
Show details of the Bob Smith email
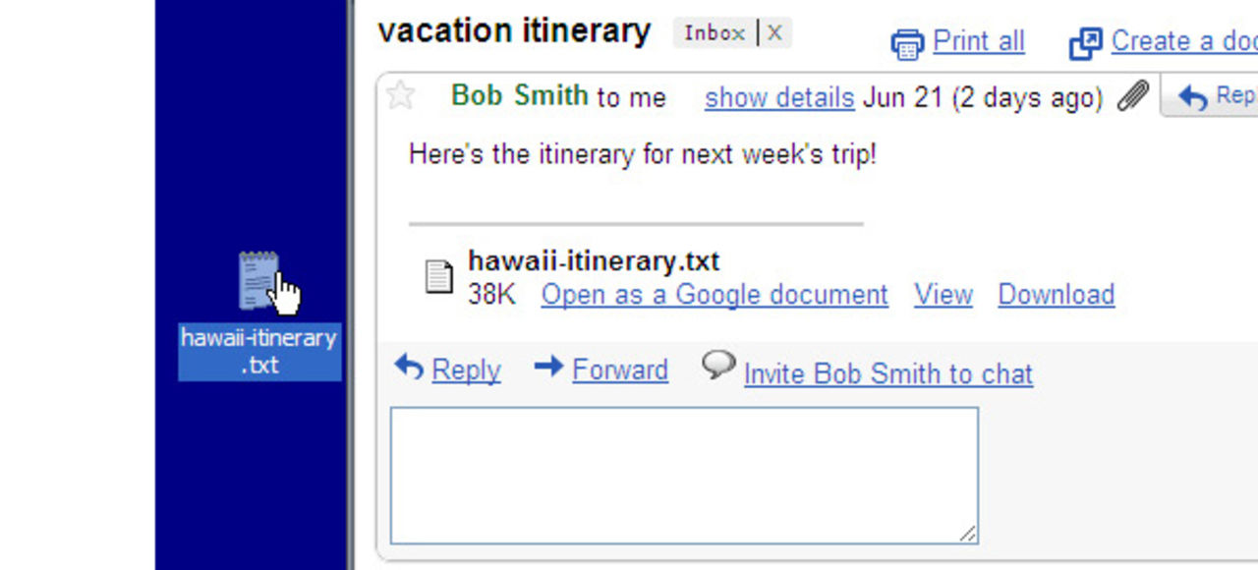click(779, 97)
